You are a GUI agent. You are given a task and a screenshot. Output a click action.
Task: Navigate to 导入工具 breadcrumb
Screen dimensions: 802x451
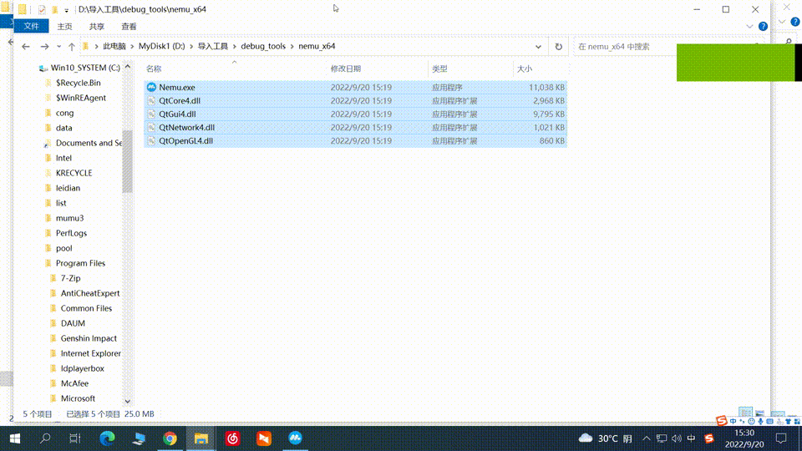213,46
